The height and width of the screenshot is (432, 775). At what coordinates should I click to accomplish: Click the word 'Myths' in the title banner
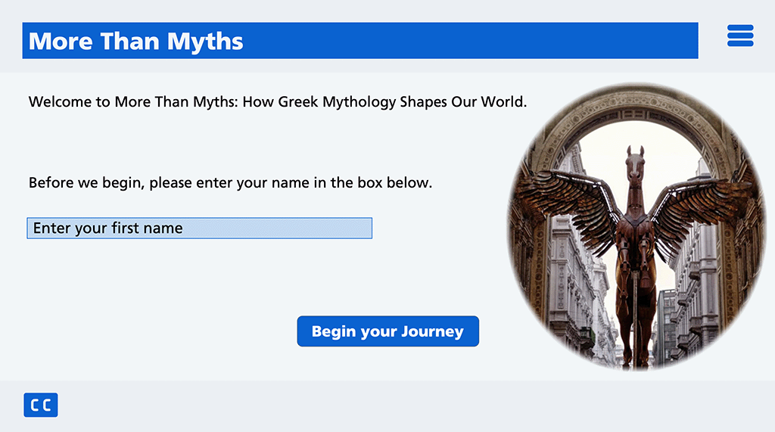point(205,41)
